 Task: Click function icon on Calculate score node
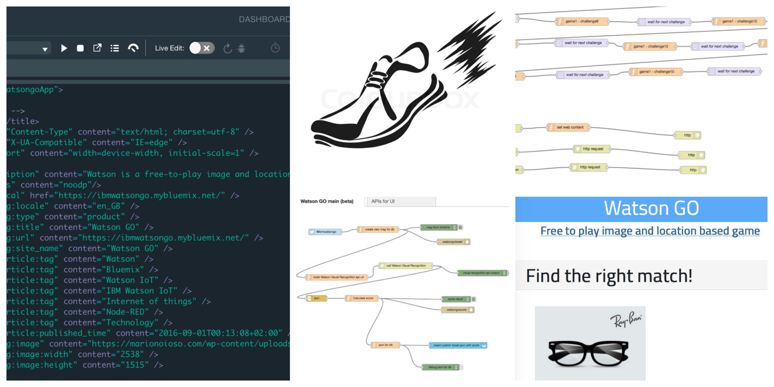348,298
